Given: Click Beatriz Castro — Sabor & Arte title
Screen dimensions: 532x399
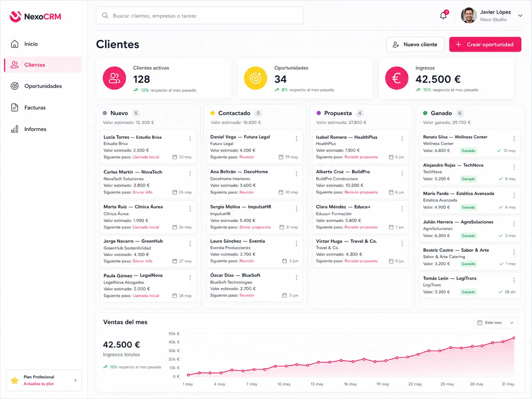Looking at the screenshot, I should pyautogui.click(x=456, y=250).
